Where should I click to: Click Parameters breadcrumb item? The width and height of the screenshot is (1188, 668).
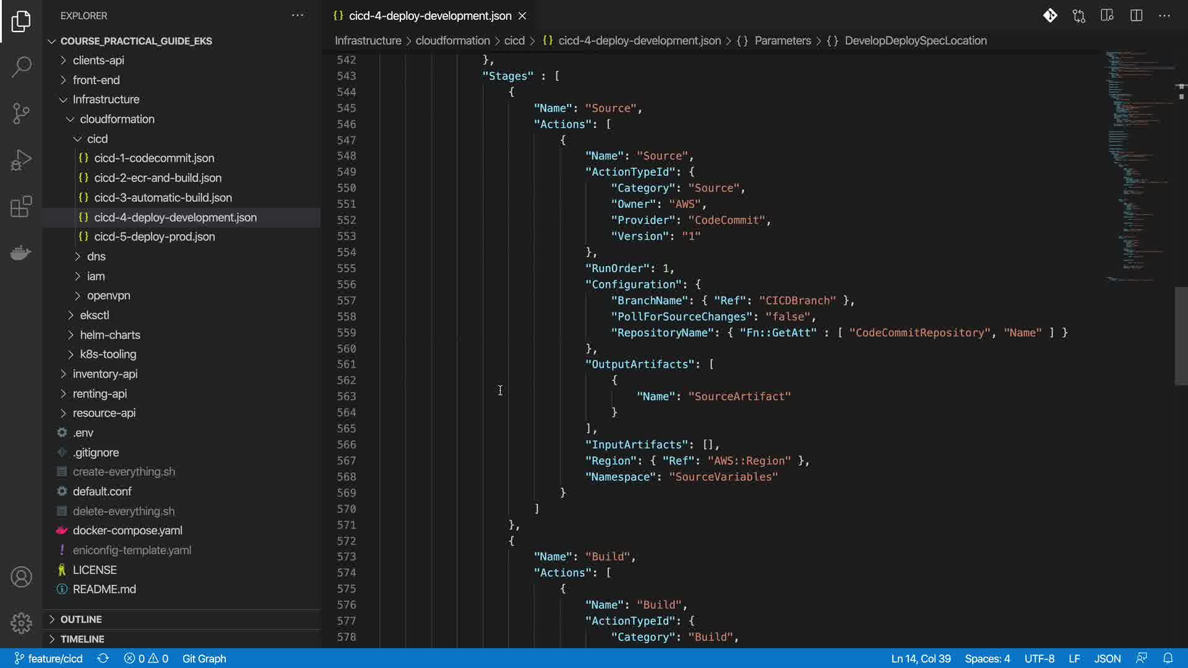coord(782,40)
